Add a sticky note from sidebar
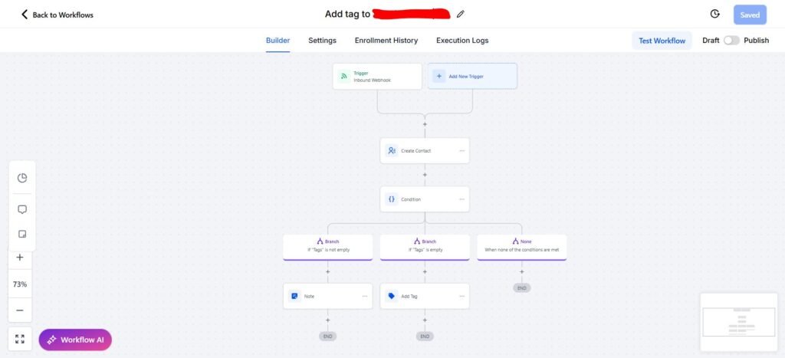 point(22,234)
